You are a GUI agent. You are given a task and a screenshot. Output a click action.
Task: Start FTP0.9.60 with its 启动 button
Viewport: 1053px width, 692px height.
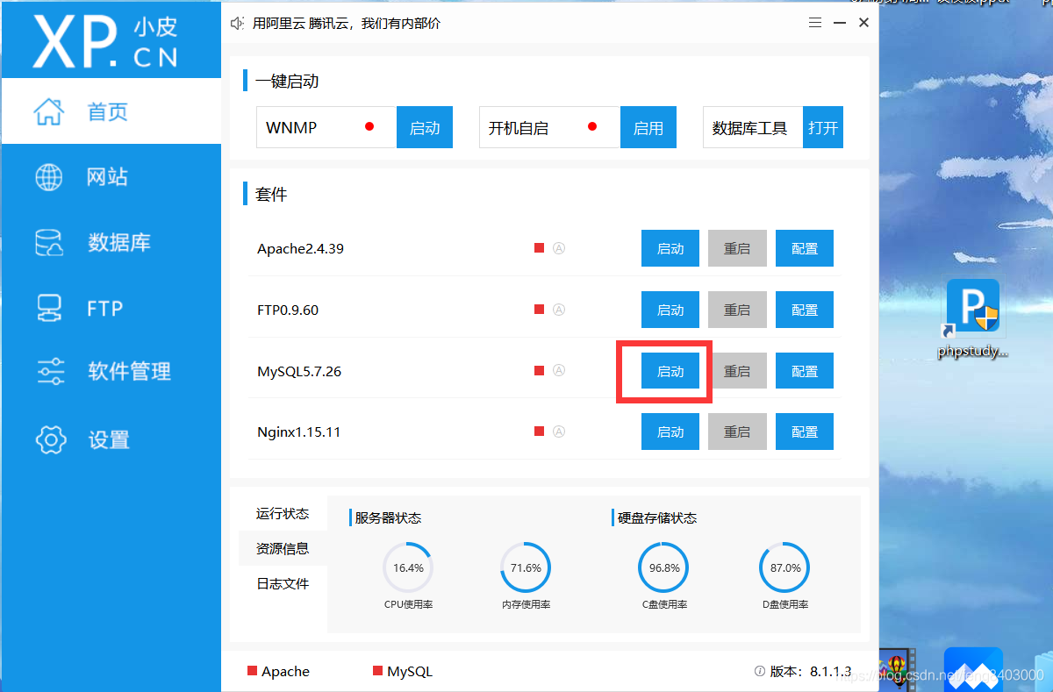tap(670, 310)
